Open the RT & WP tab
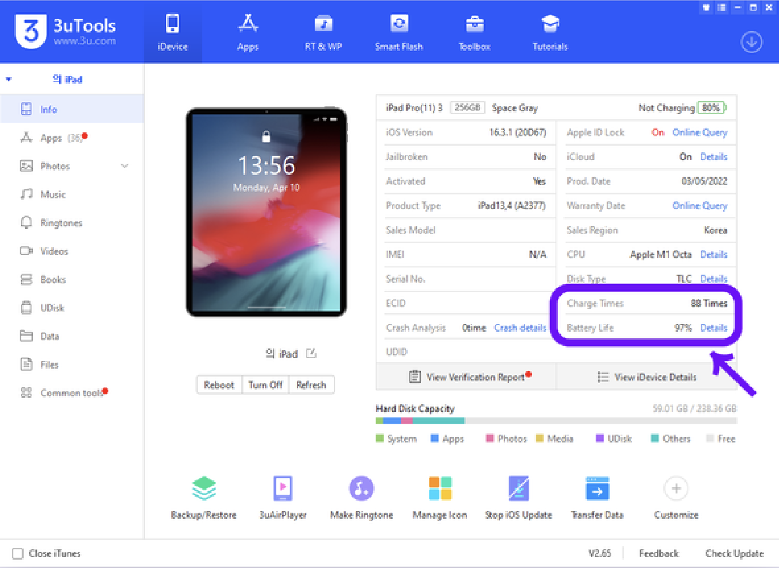779x568 pixels. pos(323,32)
